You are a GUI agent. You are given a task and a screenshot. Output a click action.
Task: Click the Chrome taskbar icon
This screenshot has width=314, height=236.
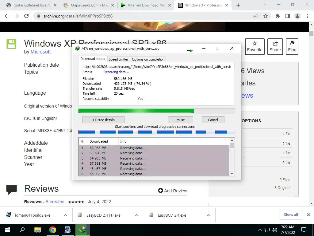pos(53,230)
